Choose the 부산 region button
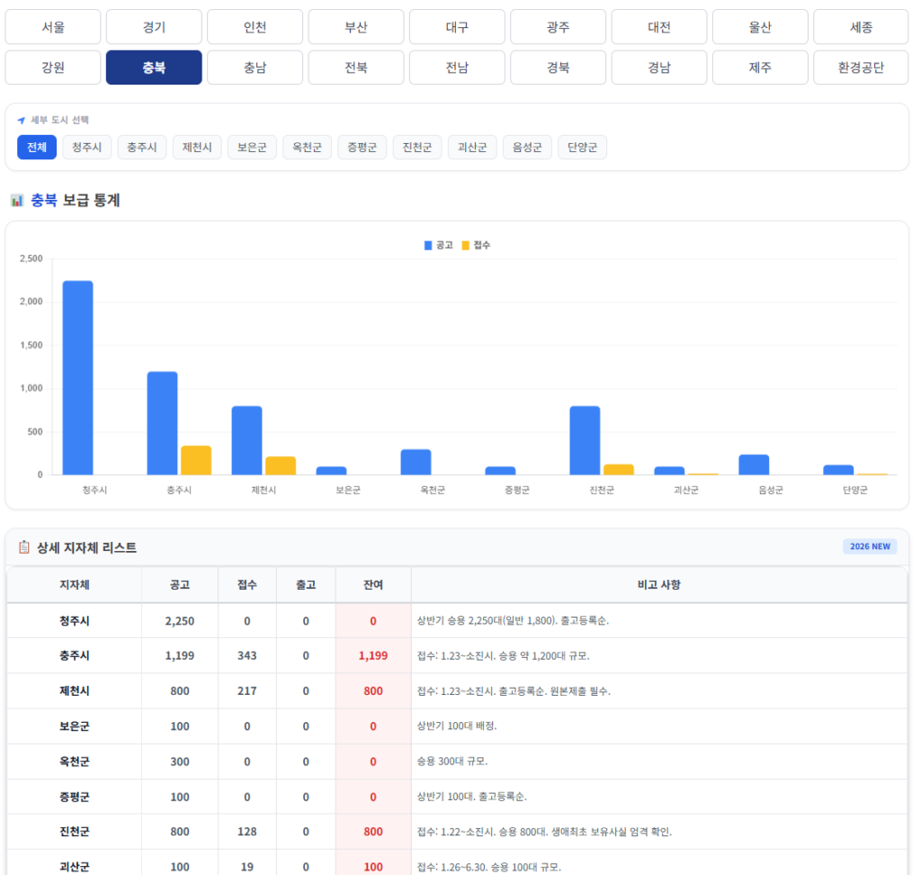The image size is (921, 875). click(355, 27)
